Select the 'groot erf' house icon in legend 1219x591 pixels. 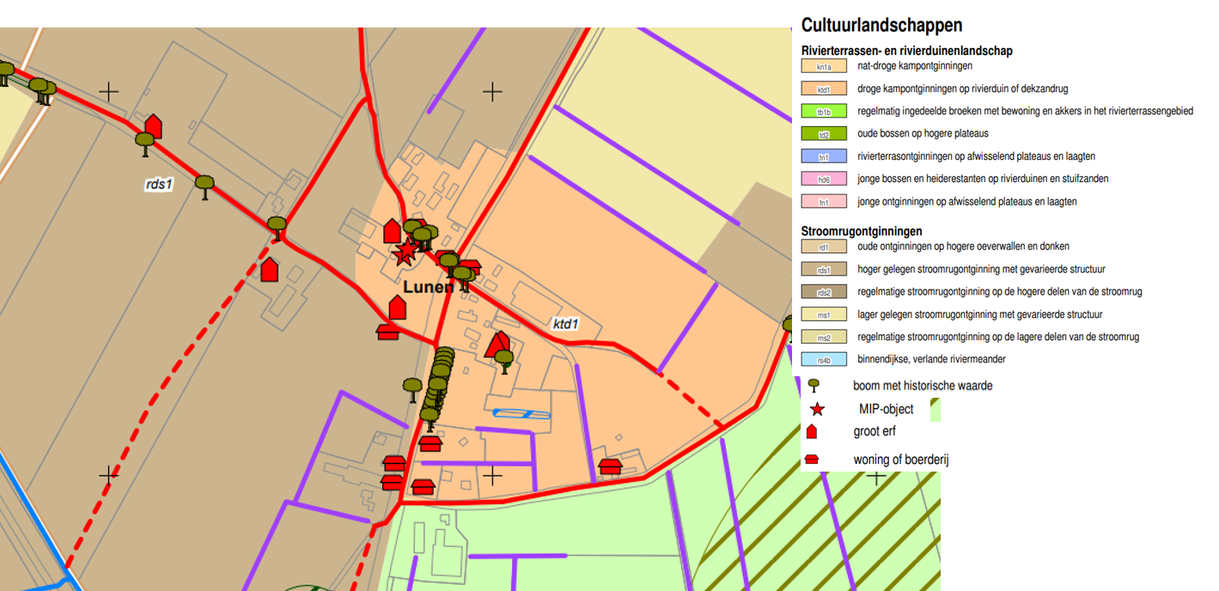(x=811, y=432)
